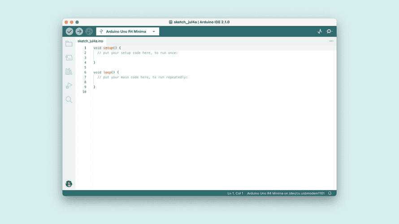The width and height of the screenshot is (399, 224).
Task: Click line number 6 in the gutter
Action: (85, 72)
